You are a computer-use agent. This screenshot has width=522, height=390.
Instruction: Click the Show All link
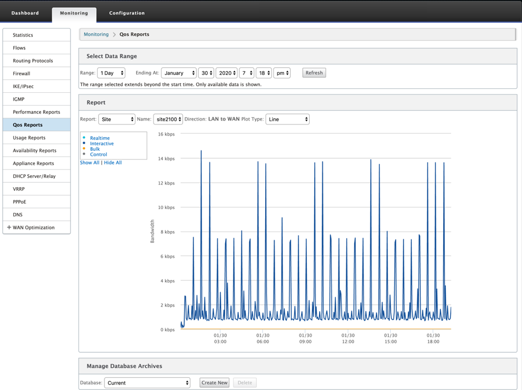90,163
